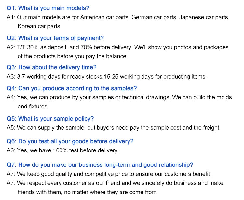Click the A3 answer about 3-7 working days
The height and width of the screenshot is (200, 244).
click(x=106, y=77)
